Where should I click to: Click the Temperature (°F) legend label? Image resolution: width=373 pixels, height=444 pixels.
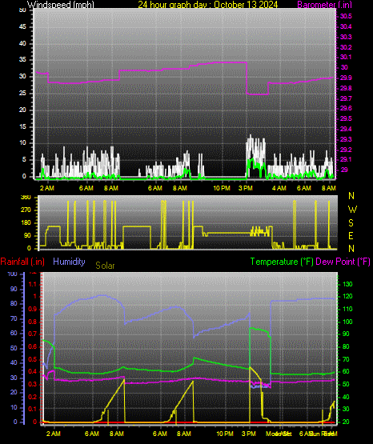pos(282,262)
